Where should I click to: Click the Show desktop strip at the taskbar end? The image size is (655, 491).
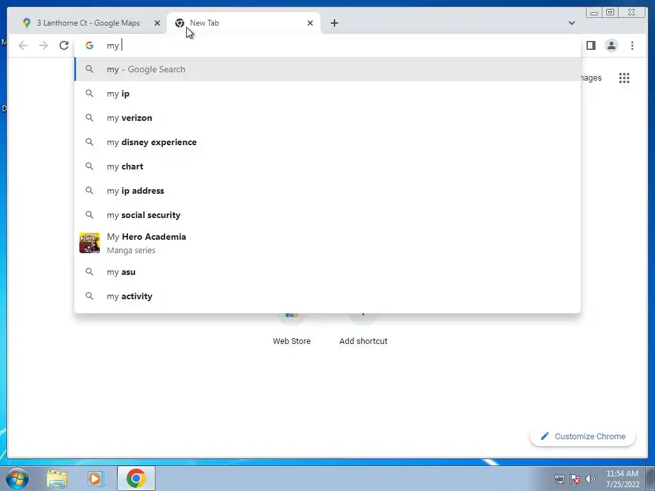tap(651, 479)
